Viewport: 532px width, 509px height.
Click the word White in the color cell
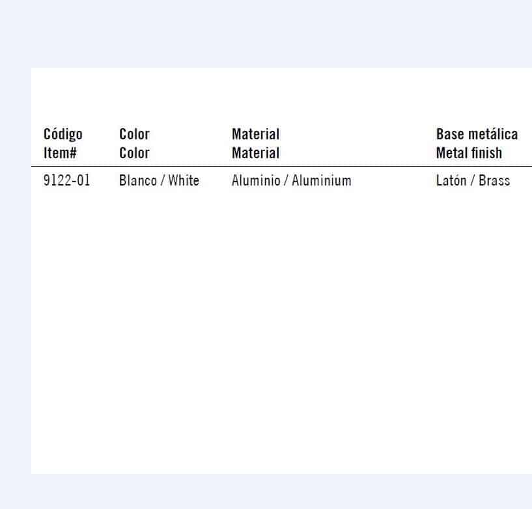184,180
